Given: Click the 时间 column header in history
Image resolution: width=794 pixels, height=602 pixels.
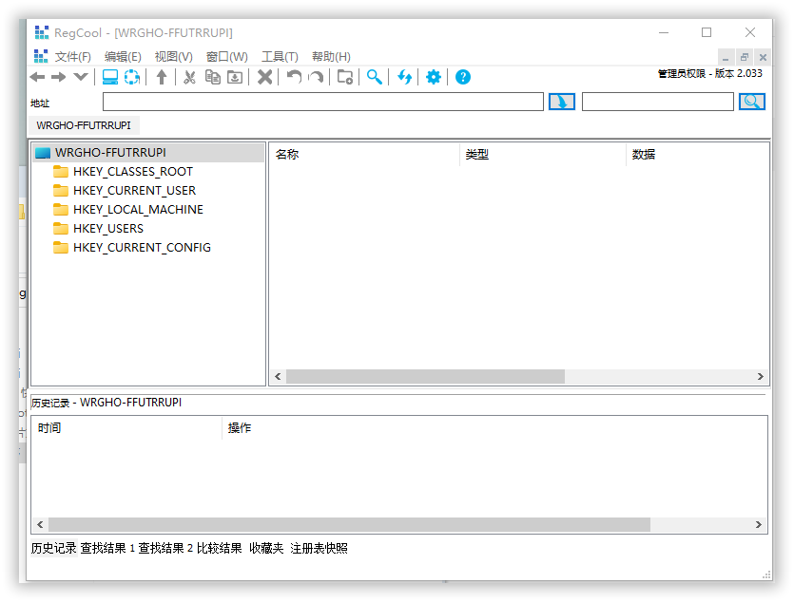Looking at the screenshot, I should click(x=126, y=427).
